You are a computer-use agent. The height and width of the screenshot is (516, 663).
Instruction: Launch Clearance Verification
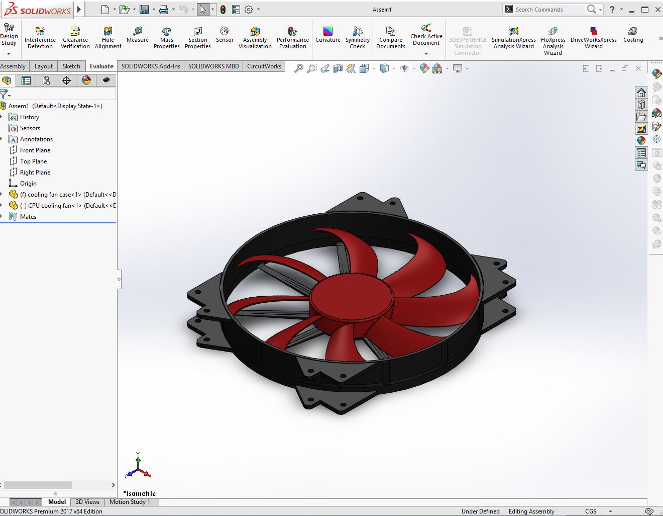(75, 38)
